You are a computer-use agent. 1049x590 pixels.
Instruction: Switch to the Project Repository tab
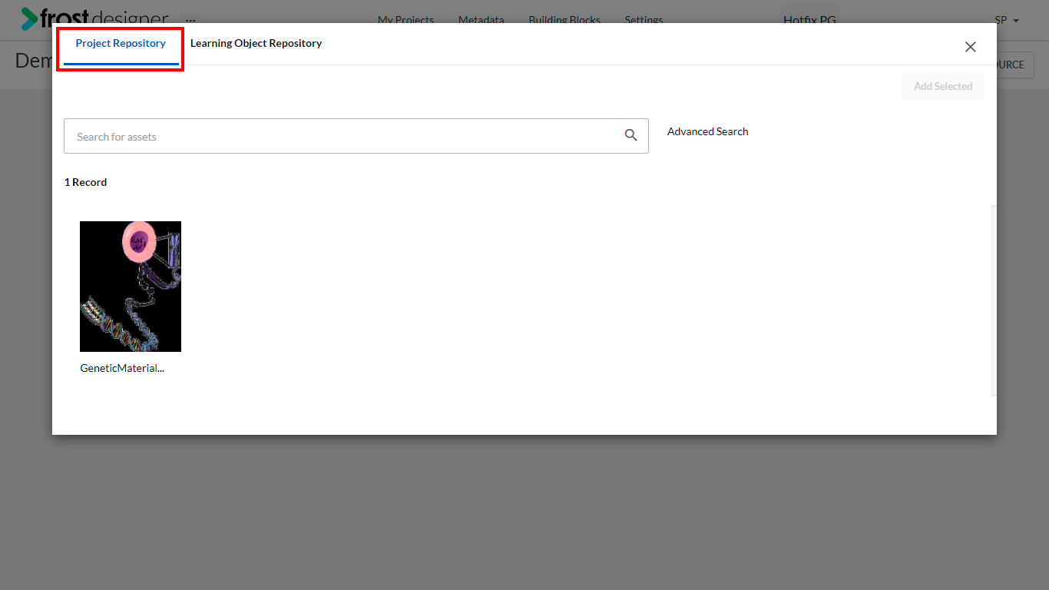tap(121, 44)
